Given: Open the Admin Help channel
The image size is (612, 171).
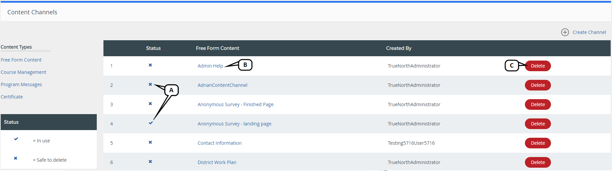Looking at the screenshot, I should [x=210, y=66].
